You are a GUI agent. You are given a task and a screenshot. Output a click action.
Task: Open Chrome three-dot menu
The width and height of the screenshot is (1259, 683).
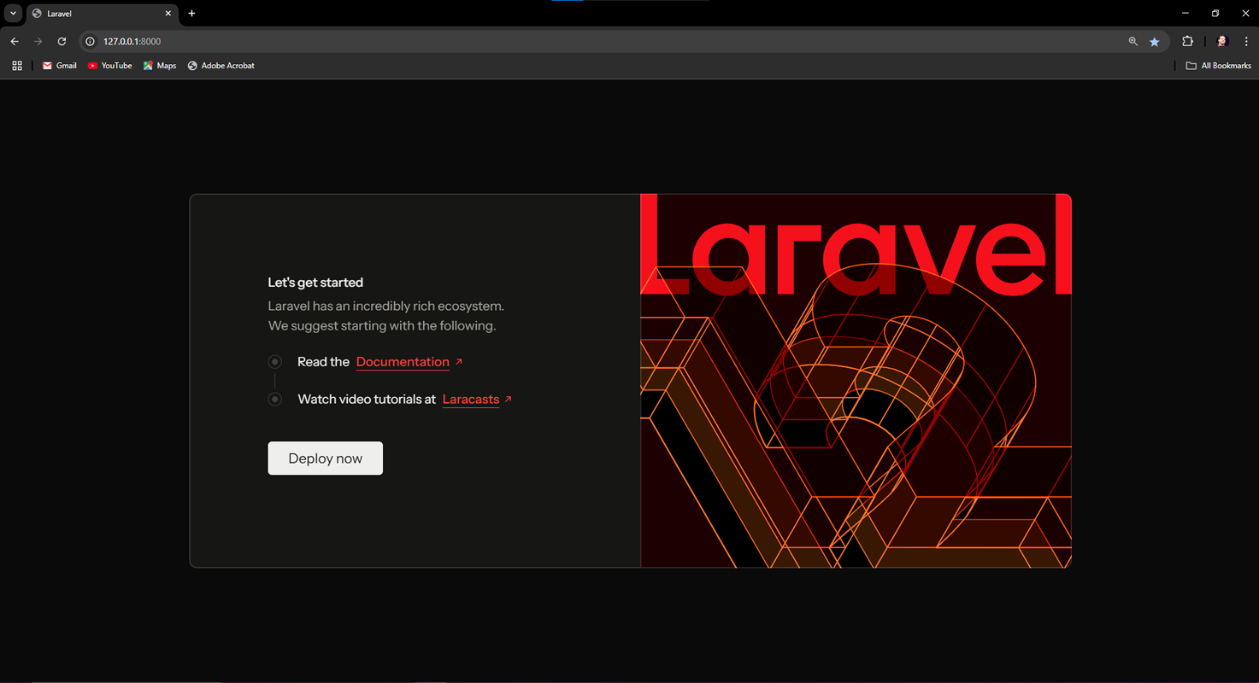[1246, 41]
